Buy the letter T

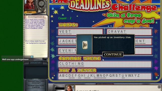click(120, 76)
